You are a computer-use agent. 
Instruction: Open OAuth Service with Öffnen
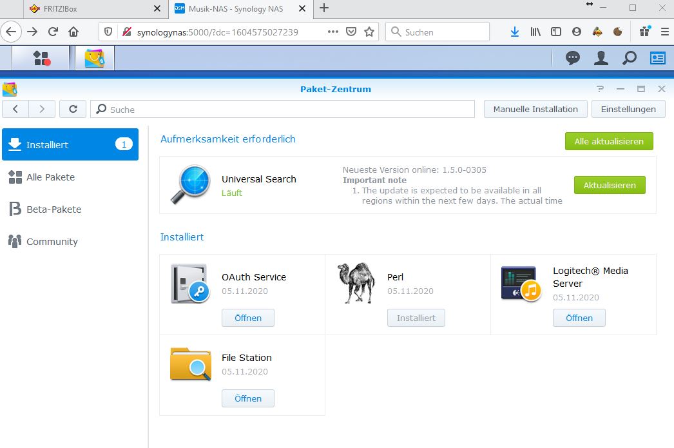click(x=247, y=318)
